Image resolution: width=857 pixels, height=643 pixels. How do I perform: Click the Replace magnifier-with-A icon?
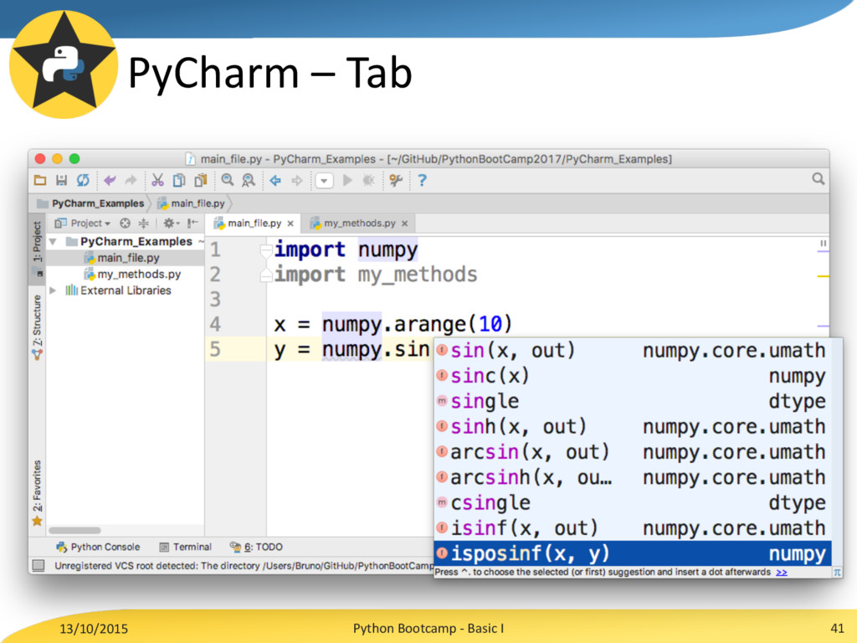(x=249, y=181)
